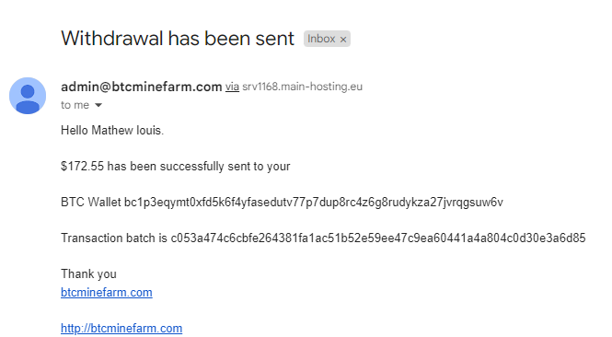Click the c053a474 transaction batch hash
Image resolution: width=612 pixels, height=337 pixels.
click(x=378, y=238)
